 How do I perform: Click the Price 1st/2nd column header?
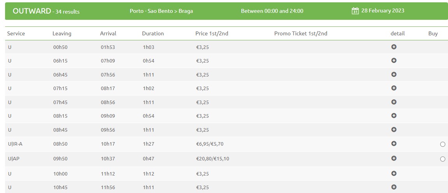click(212, 33)
